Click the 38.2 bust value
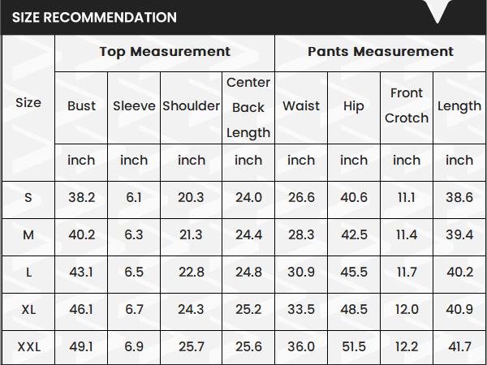This screenshot has height=365, width=487. [x=81, y=197]
